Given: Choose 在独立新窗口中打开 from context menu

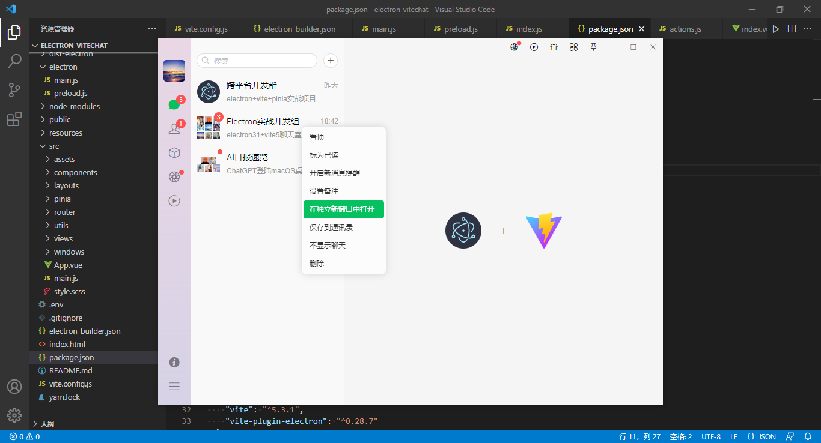Looking at the screenshot, I should [343, 209].
